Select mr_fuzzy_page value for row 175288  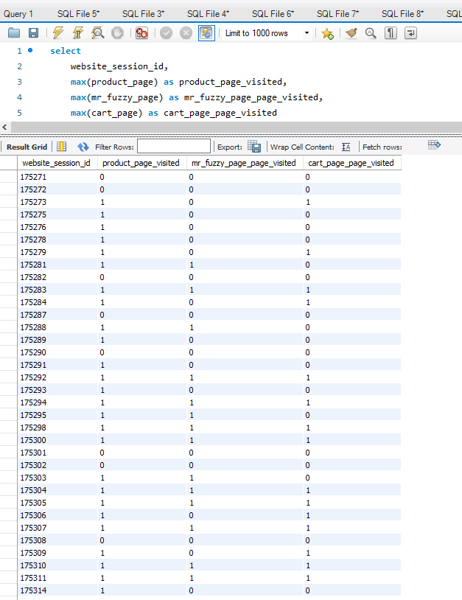tap(245, 327)
